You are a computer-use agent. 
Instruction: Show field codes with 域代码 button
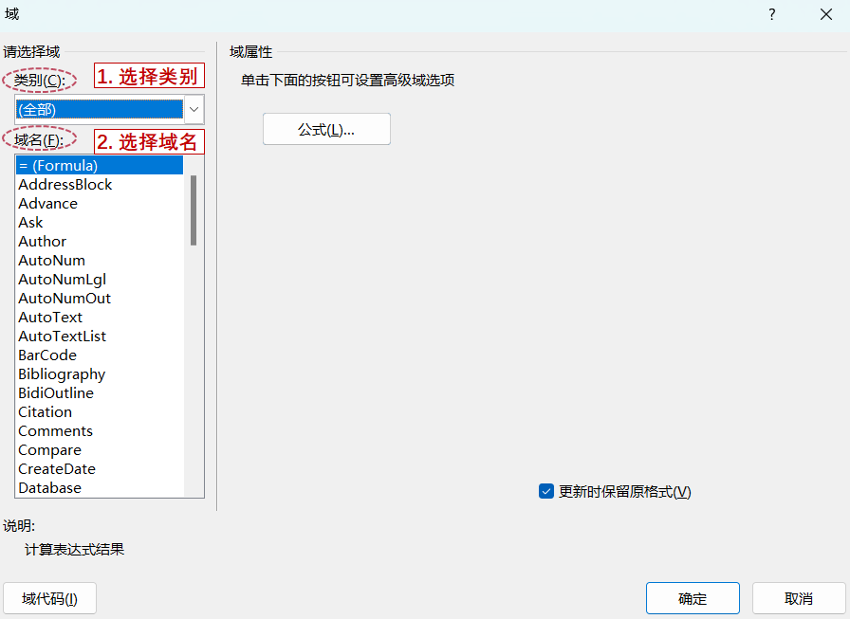[50, 598]
